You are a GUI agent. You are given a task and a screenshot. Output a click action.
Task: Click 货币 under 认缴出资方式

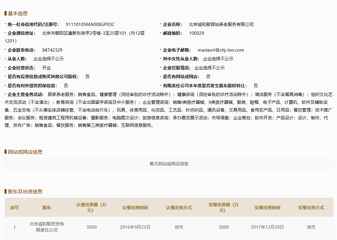click(179, 227)
